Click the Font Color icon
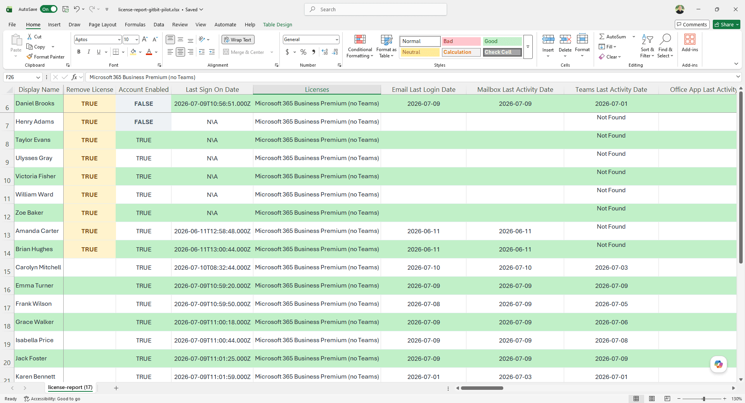Image resolution: width=745 pixels, height=403 pixels. coord(149,52)
